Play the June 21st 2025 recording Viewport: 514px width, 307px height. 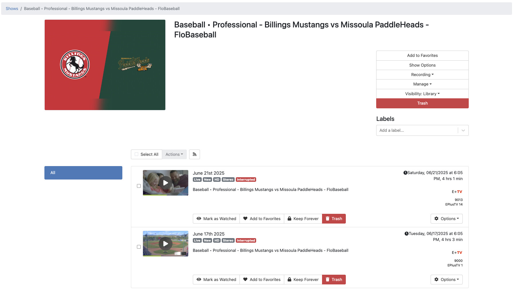pos(166,183)
